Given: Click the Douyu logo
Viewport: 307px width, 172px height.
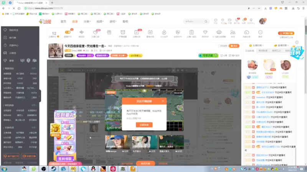Looking at the screenshot, I should click(x=45, y=21).
